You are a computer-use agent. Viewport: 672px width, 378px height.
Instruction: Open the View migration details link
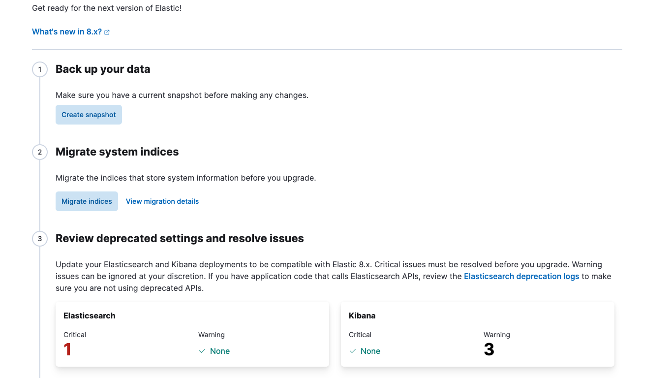click(x=162, y=201)
